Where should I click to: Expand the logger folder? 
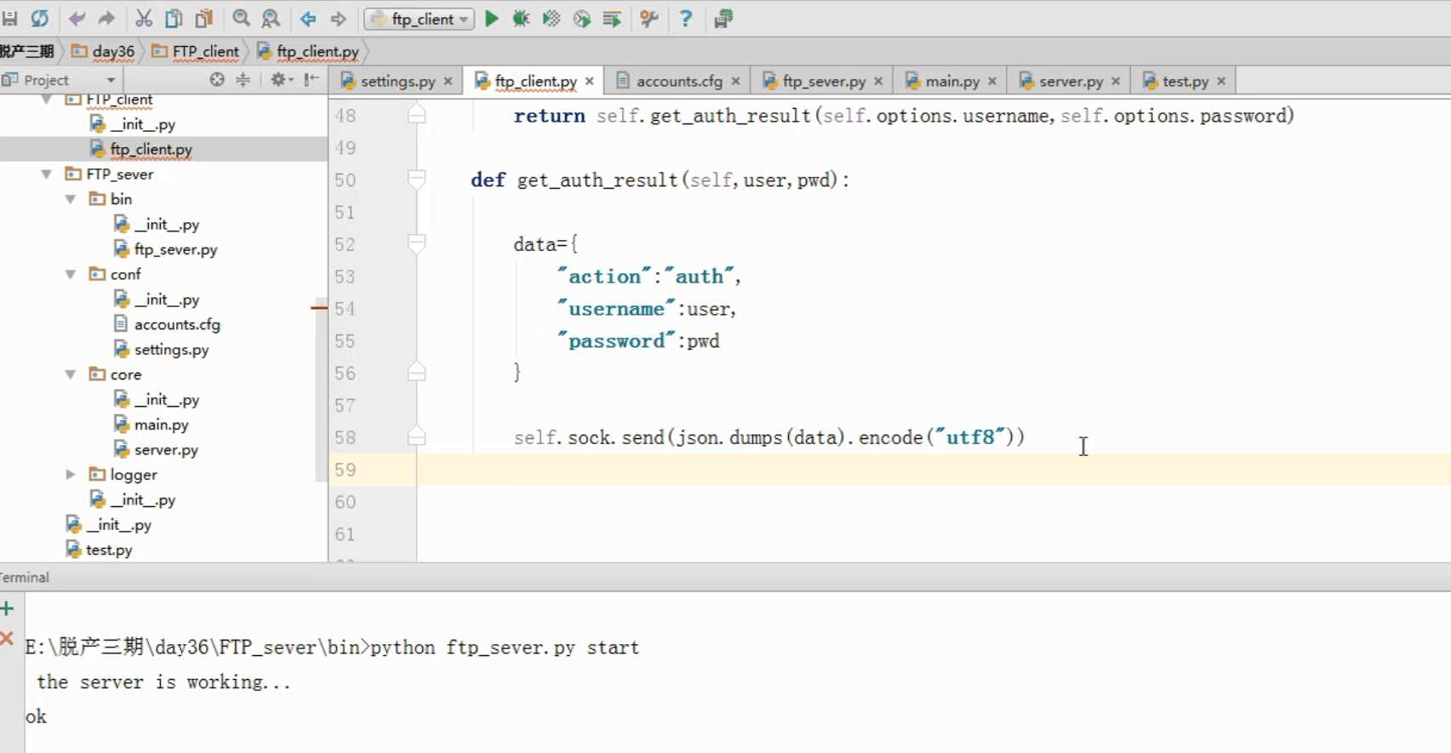(x=71, y=475)
